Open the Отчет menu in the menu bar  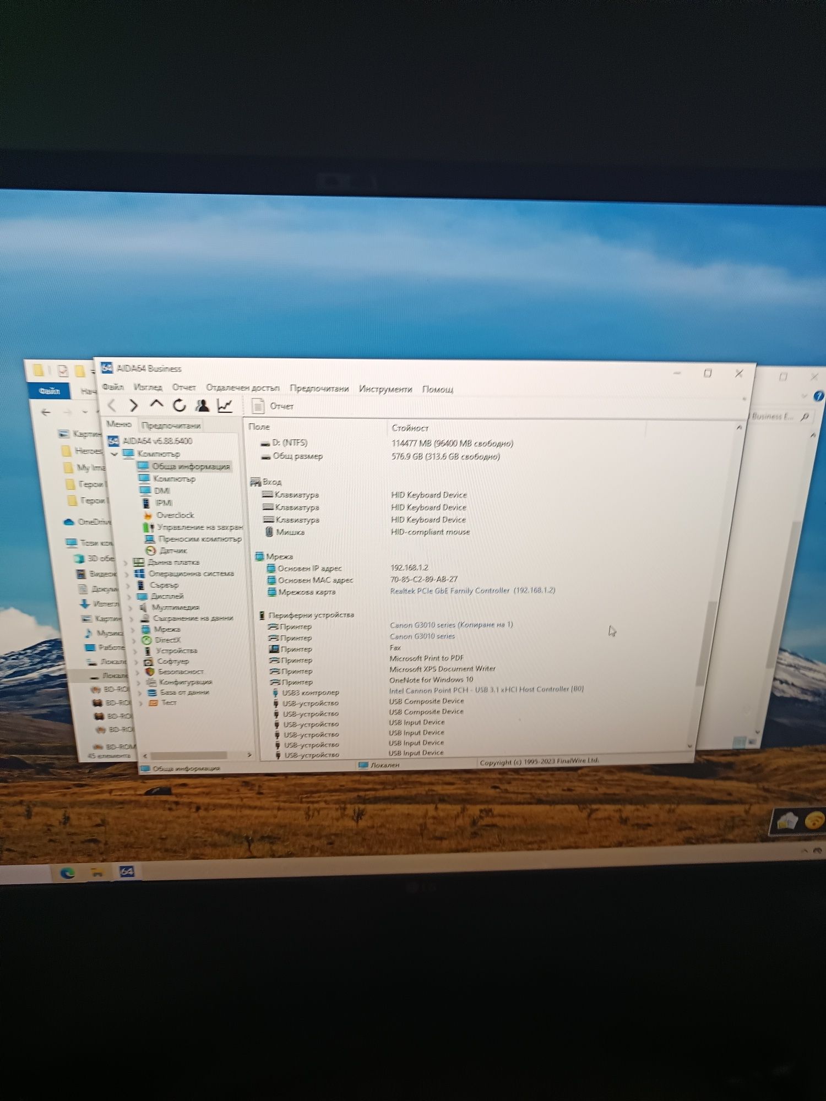[184, 388]
